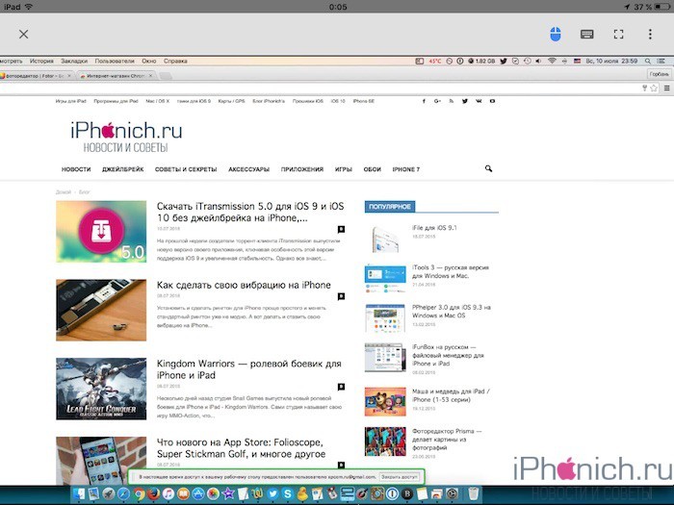Open the Kingdom Warriors article headline
The width and height of the screenshot is (674, 505).
pyautogui.click(x=248, y=369)
